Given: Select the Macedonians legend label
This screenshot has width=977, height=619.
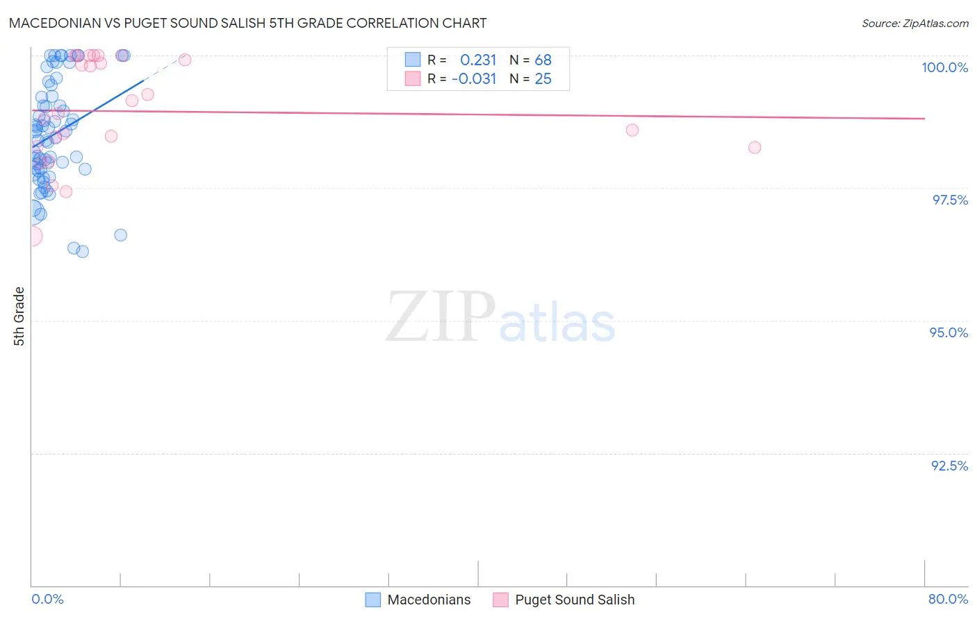Looking at the screenshot, I should (x=429, y=600).
